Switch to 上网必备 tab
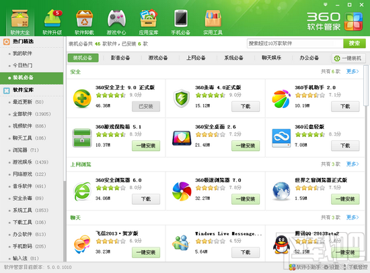 (196, 58)
